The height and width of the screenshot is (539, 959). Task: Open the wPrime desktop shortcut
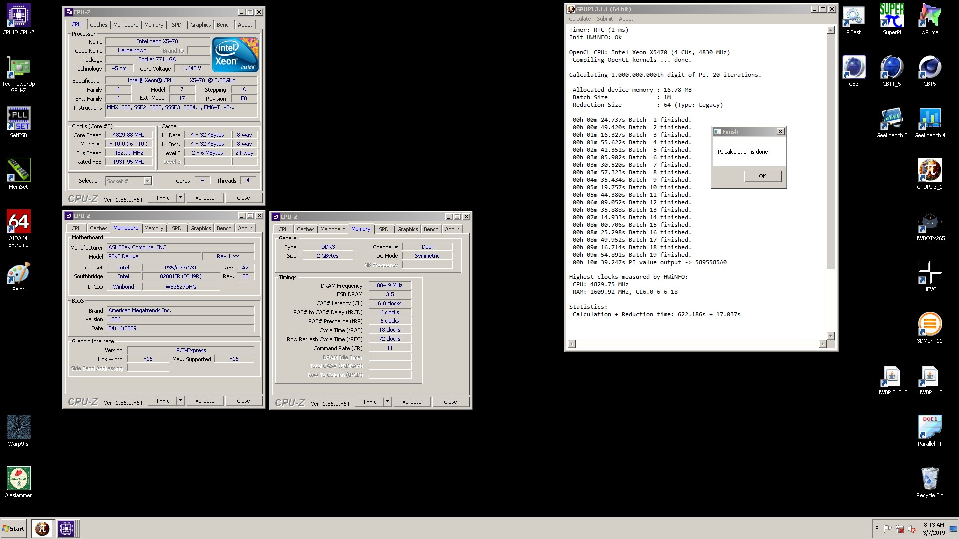click(930, 20)
